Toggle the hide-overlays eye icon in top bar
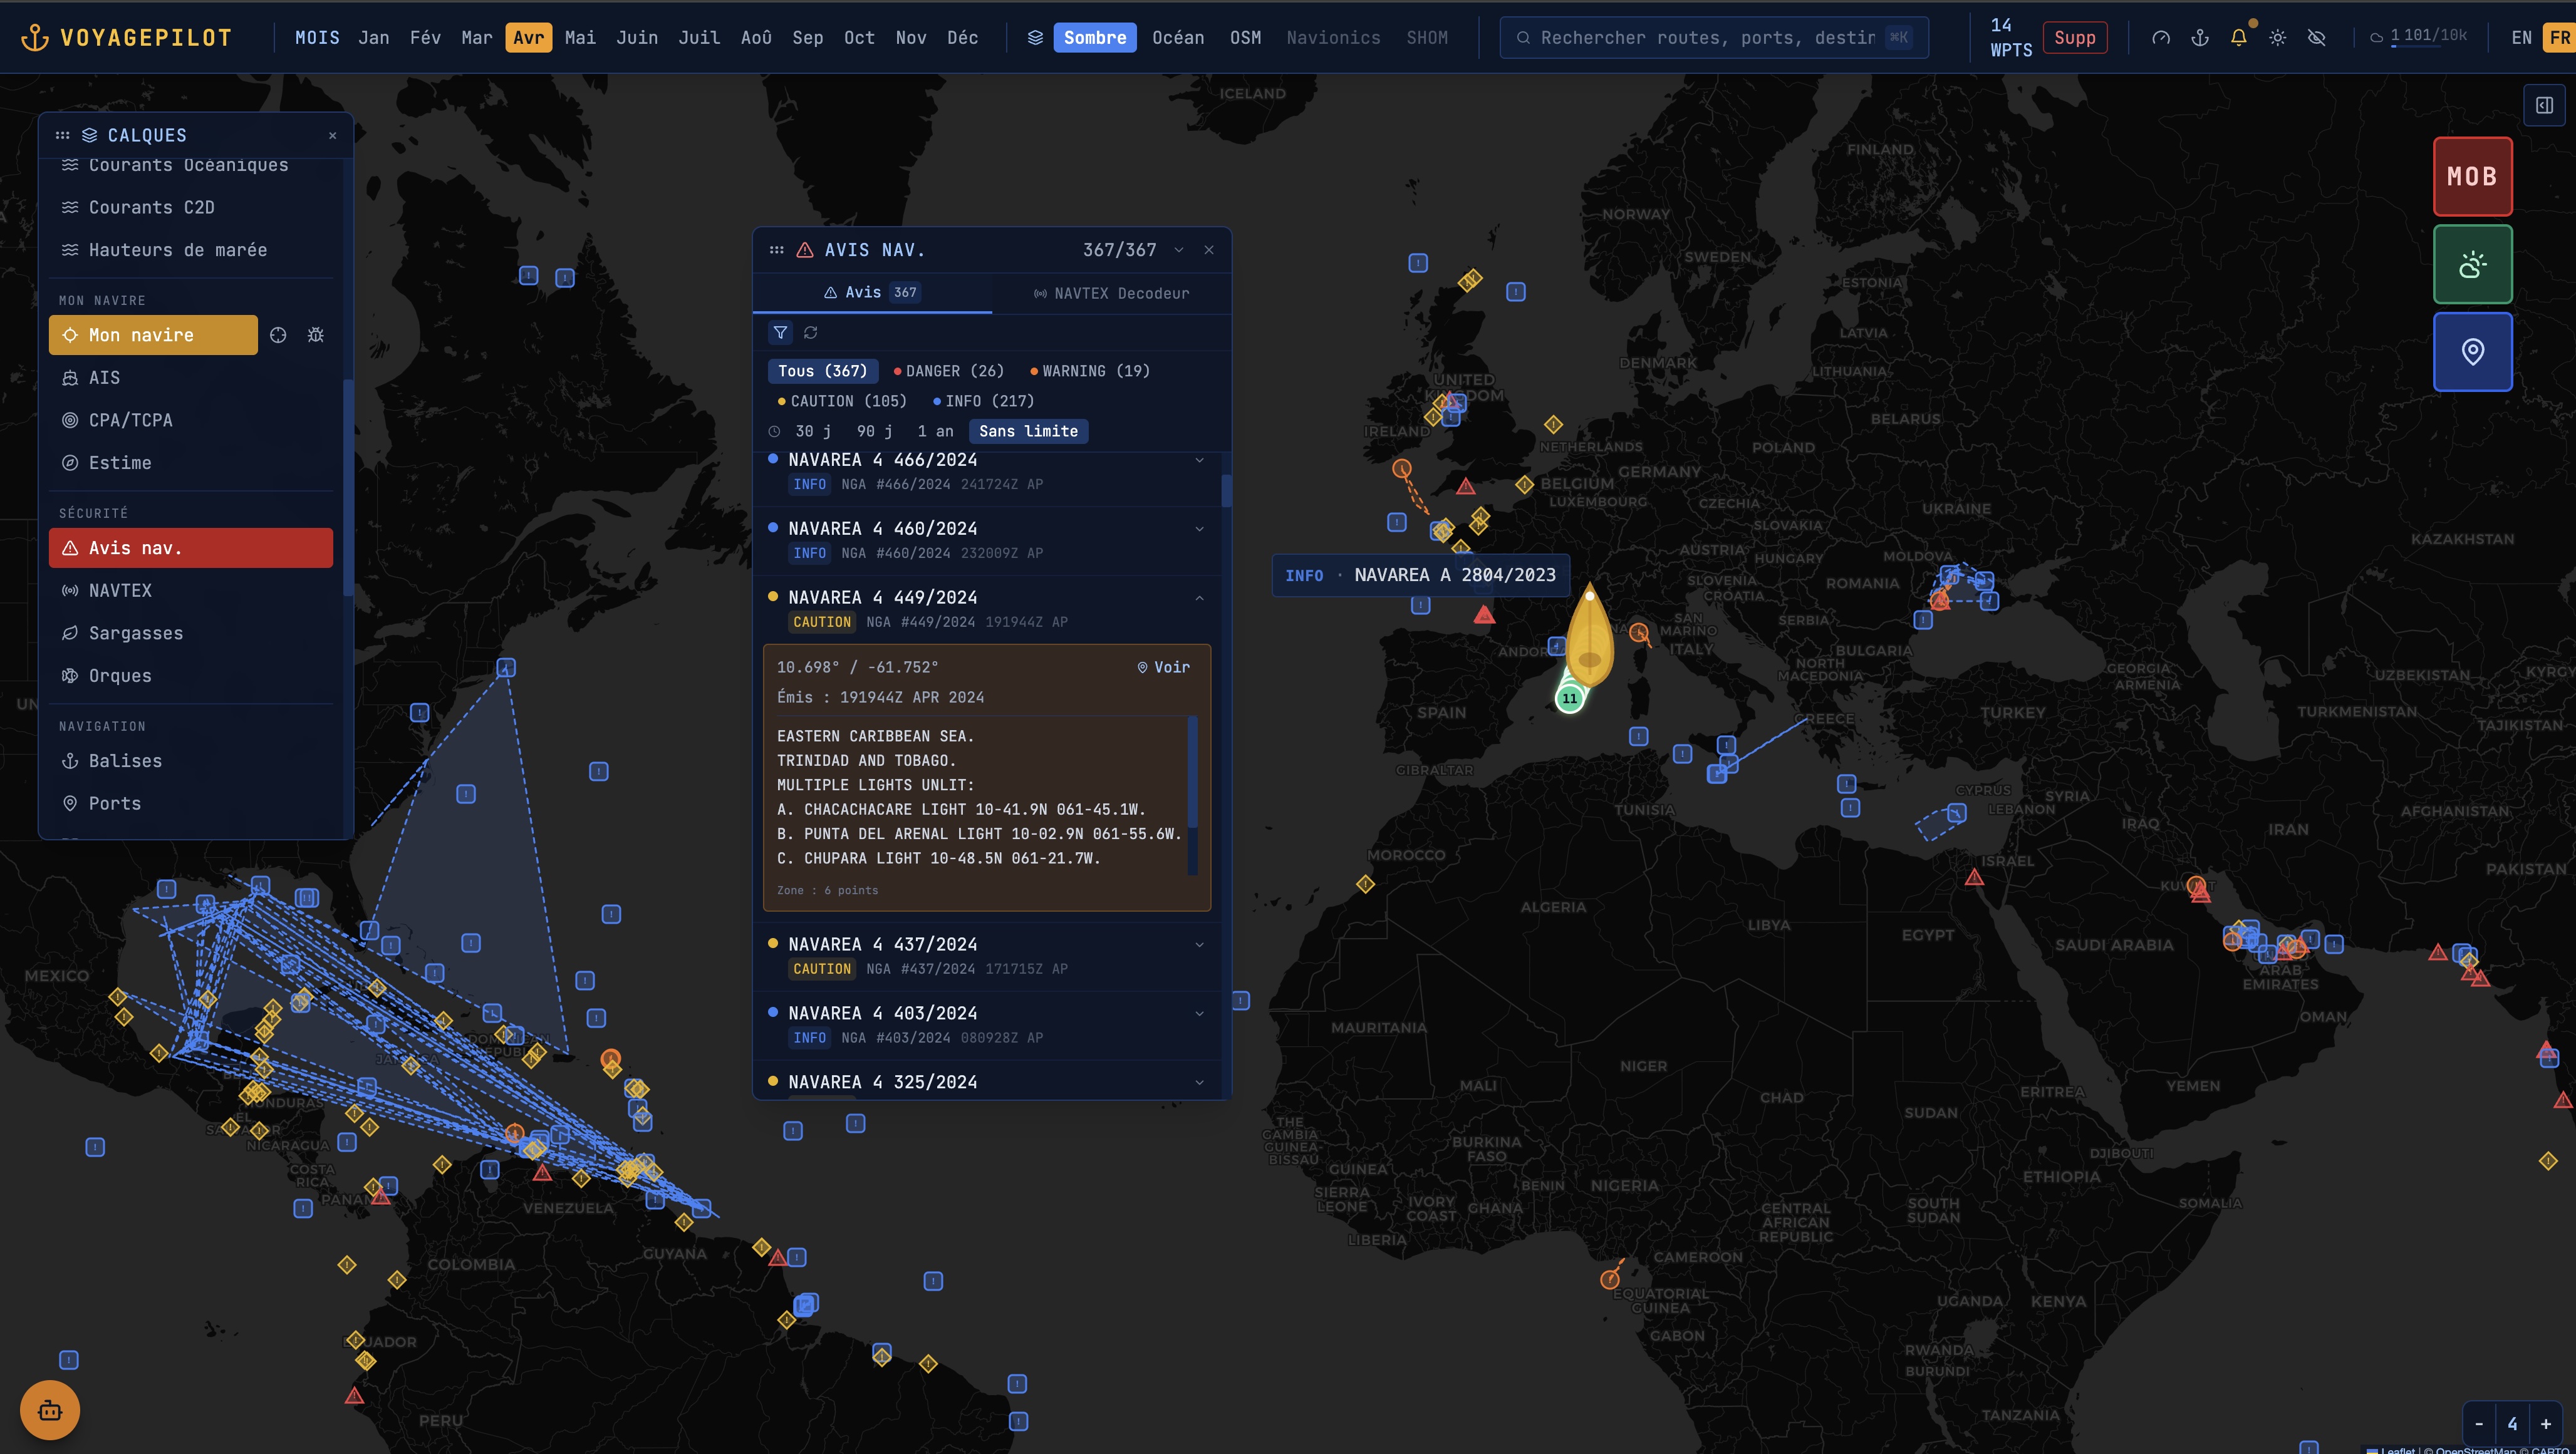2576x1454 pixels. point(2316,37)
